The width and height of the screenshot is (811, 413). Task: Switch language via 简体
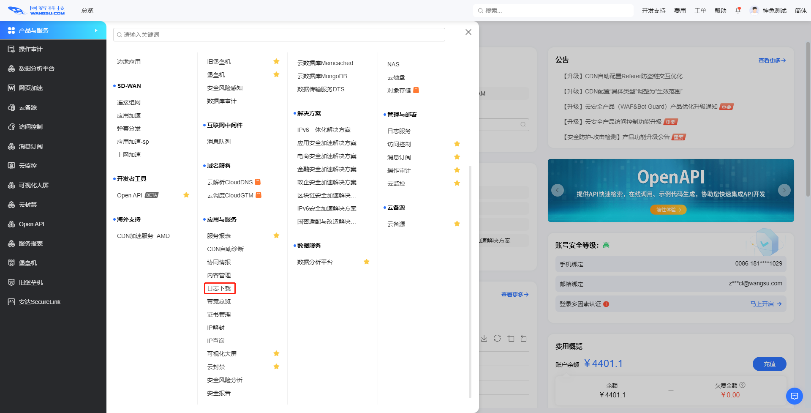point(800,11)
